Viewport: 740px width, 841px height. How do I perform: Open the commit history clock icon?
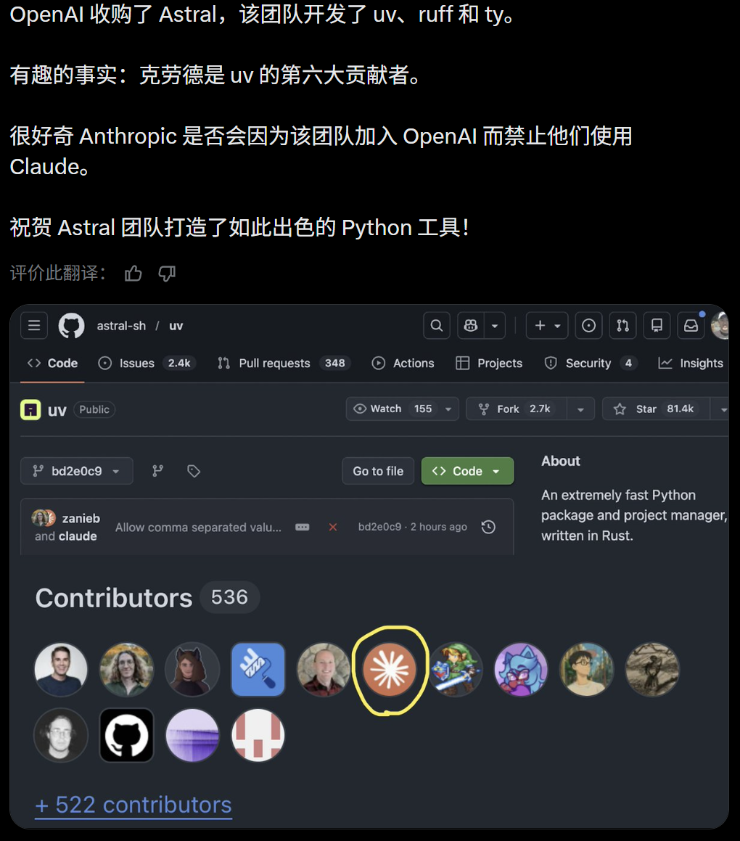click(488, 528)
